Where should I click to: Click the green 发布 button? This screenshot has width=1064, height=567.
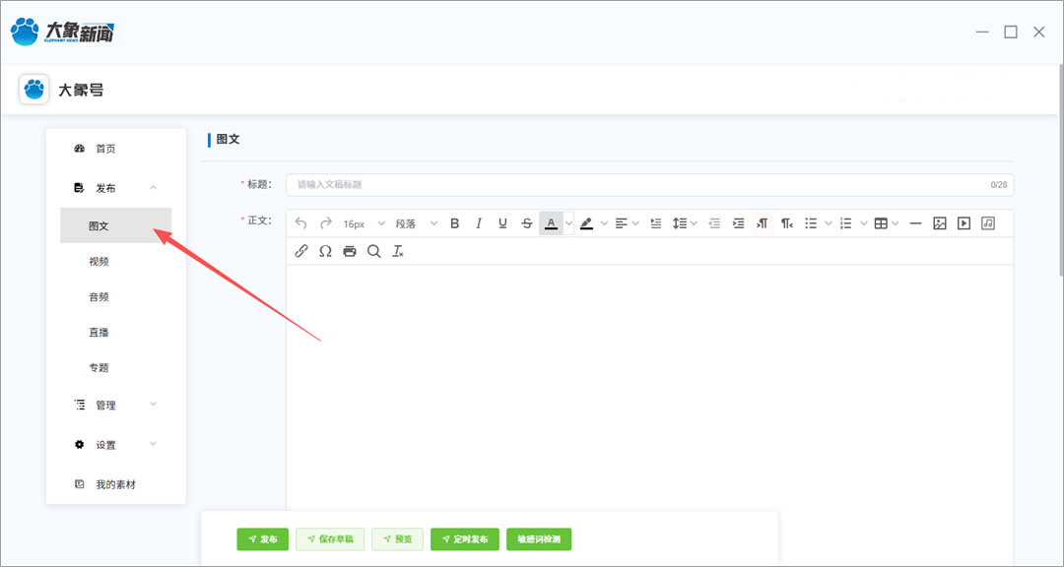coord(263,539)
